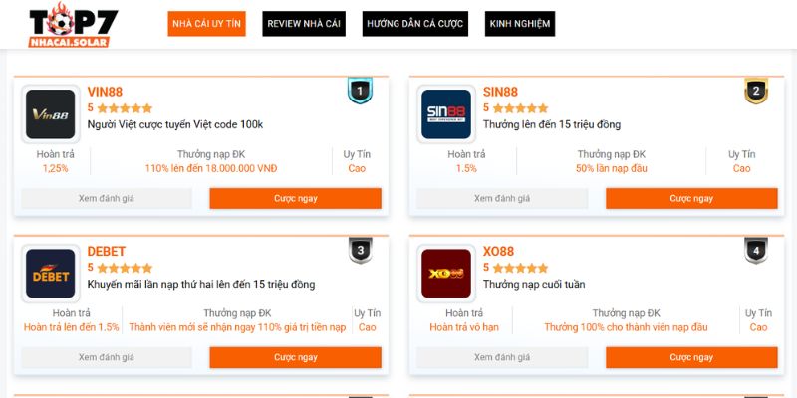Screen dimensions: 797x398
Task: Open the VIN88 logo thumbnail
Action: coord(51,114)
